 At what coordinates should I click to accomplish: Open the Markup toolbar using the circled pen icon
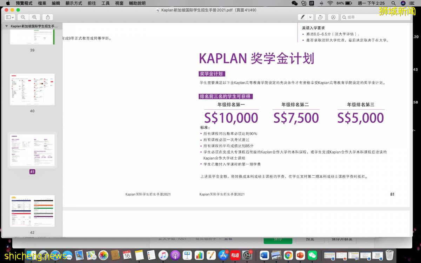[x=333, y=17]
